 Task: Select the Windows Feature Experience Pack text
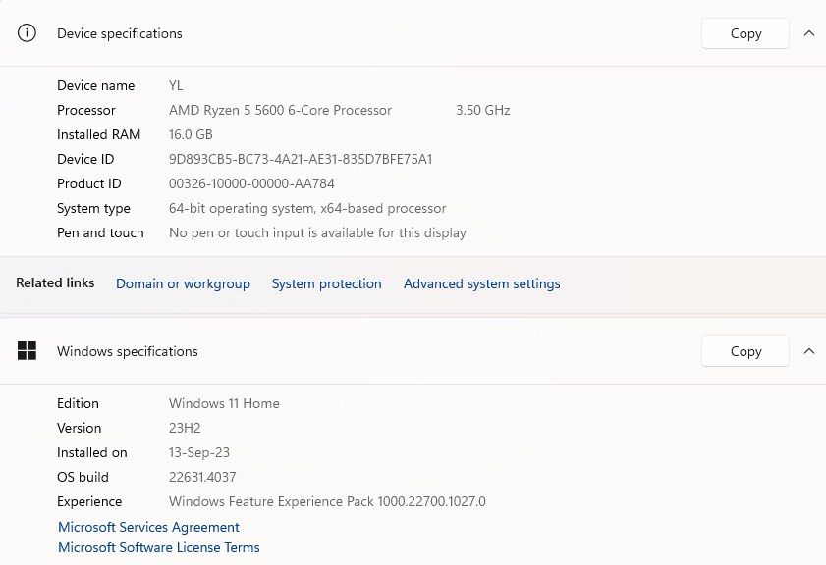327,501
